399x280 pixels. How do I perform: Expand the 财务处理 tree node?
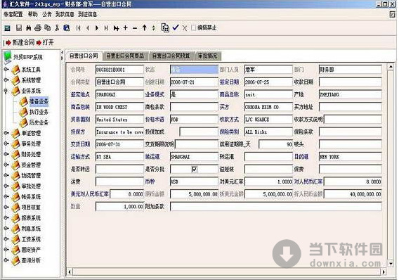tap(6, 154)
